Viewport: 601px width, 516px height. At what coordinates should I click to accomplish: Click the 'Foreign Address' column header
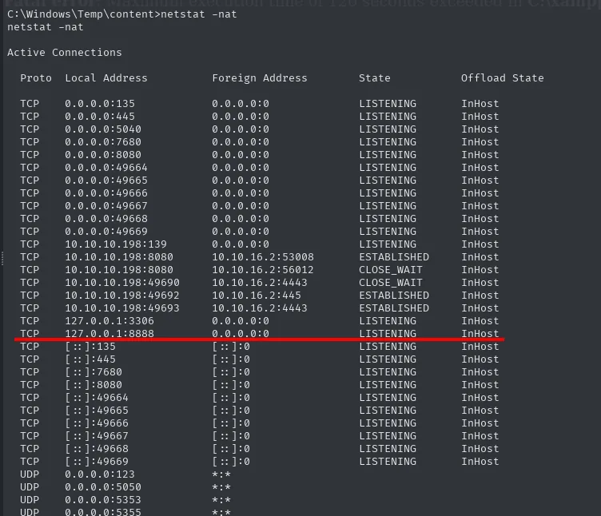[x=260, y=78]
